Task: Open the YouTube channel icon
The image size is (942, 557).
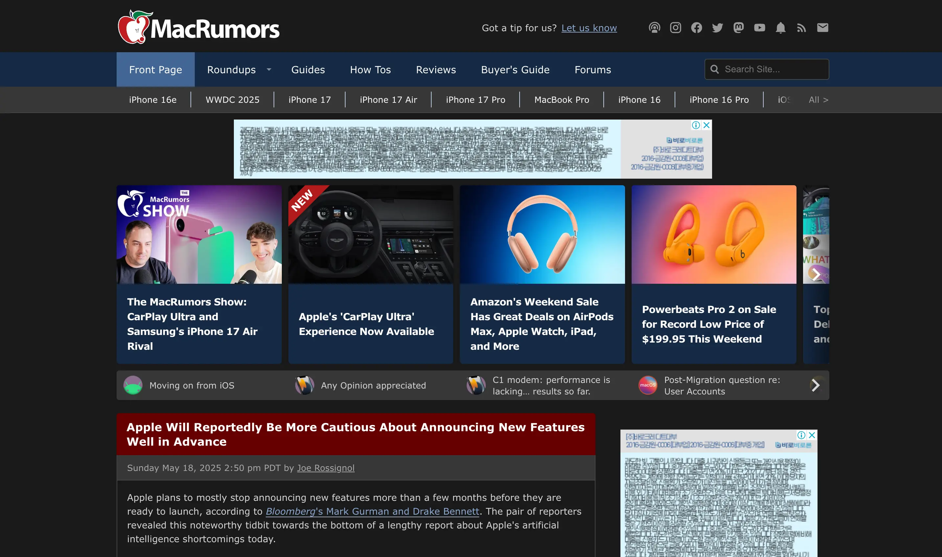Action: tap(759, 28)
